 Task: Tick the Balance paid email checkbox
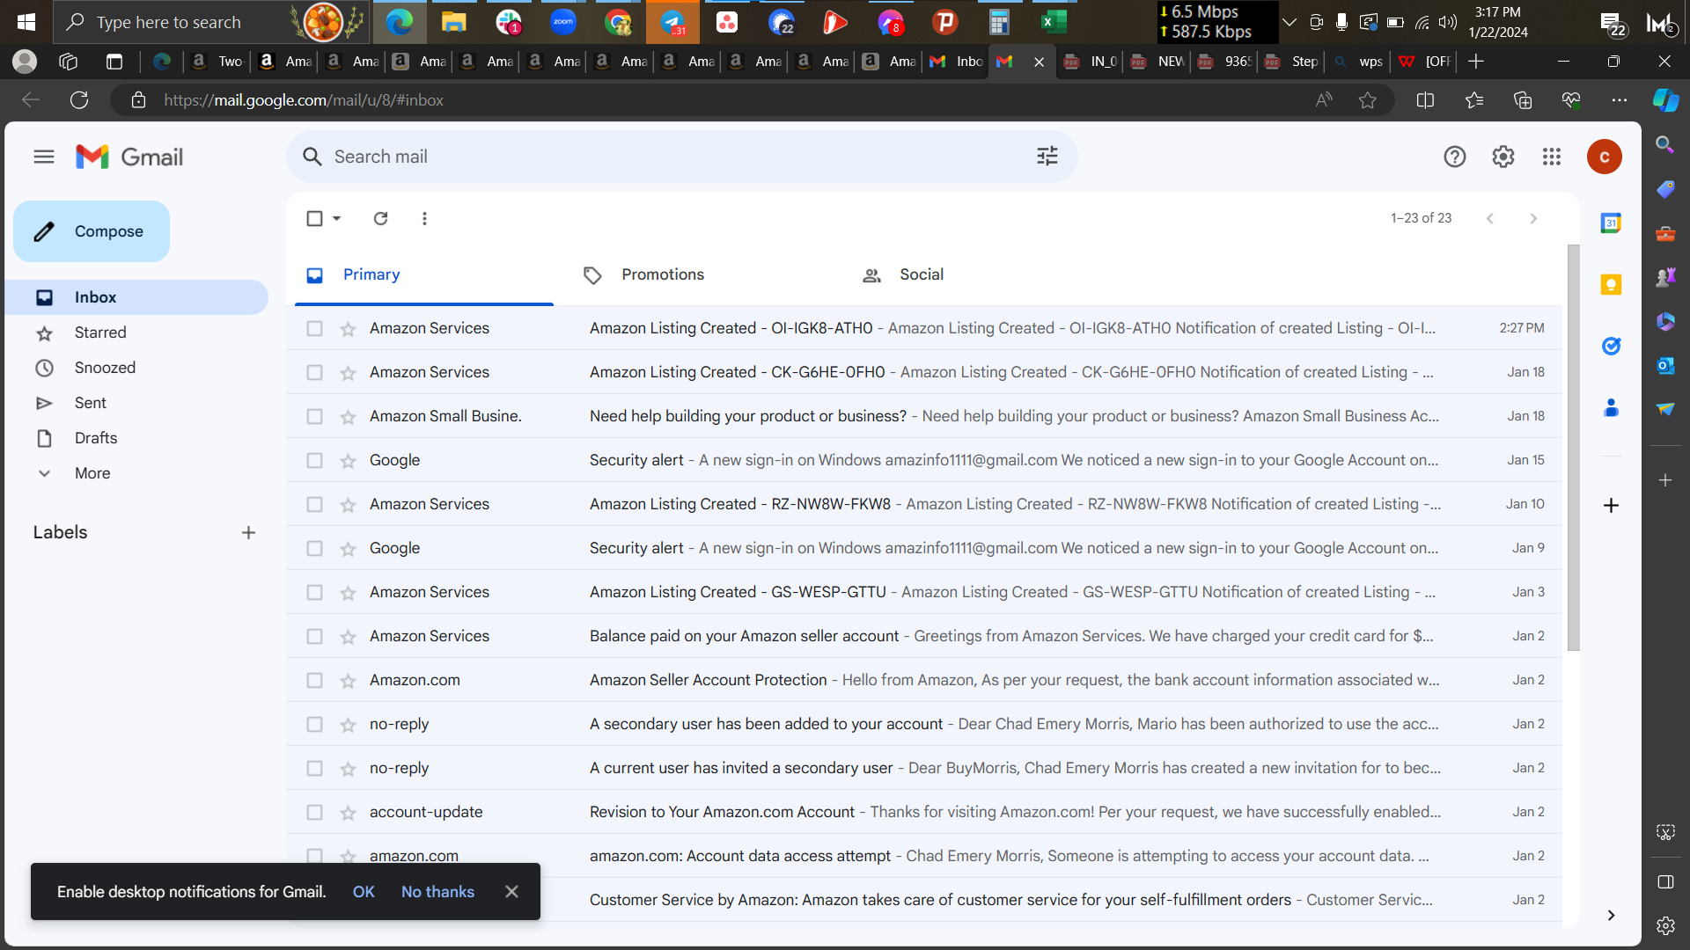(x=314, y=636)
